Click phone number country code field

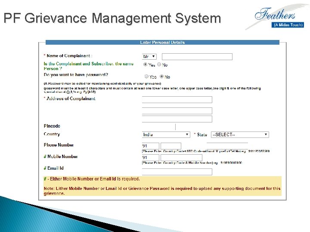[x=150, y=146]
